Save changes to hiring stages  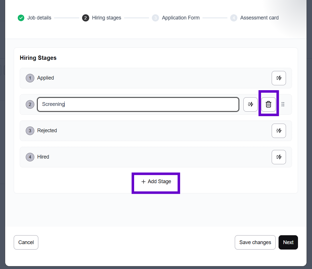tap(255, 242)
